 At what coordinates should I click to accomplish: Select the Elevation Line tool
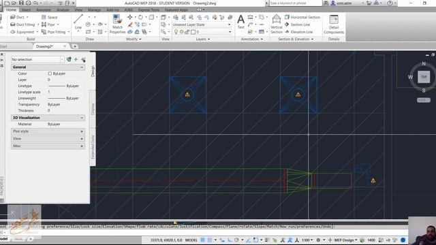pos(299,32)
